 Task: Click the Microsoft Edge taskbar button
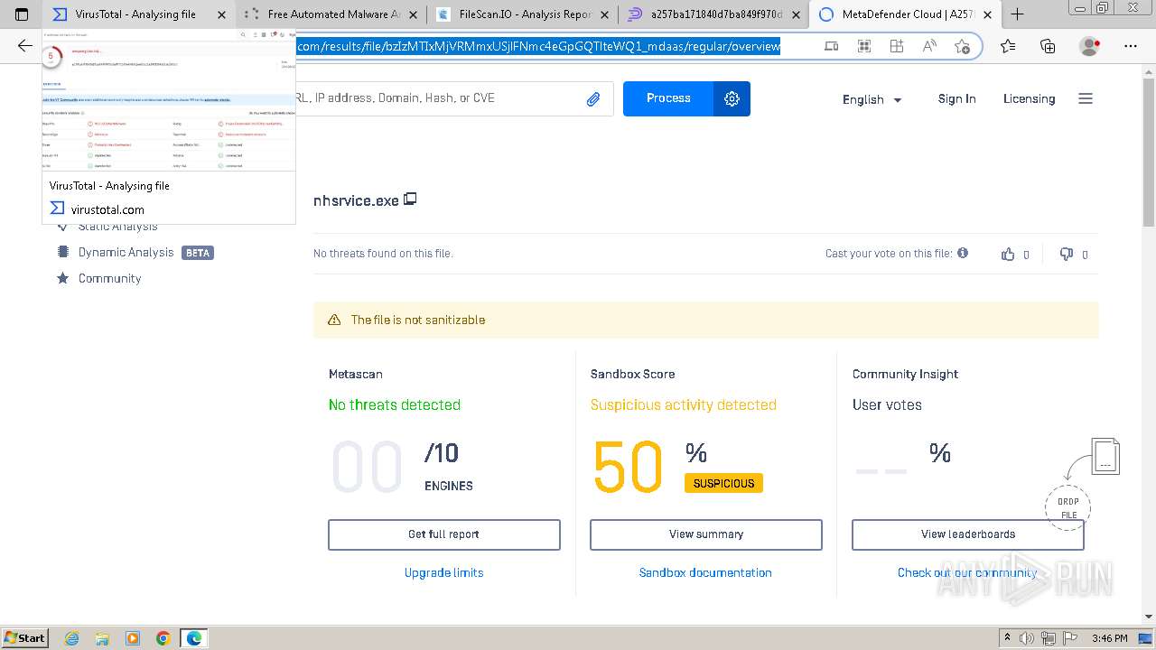tap(194, 638)
